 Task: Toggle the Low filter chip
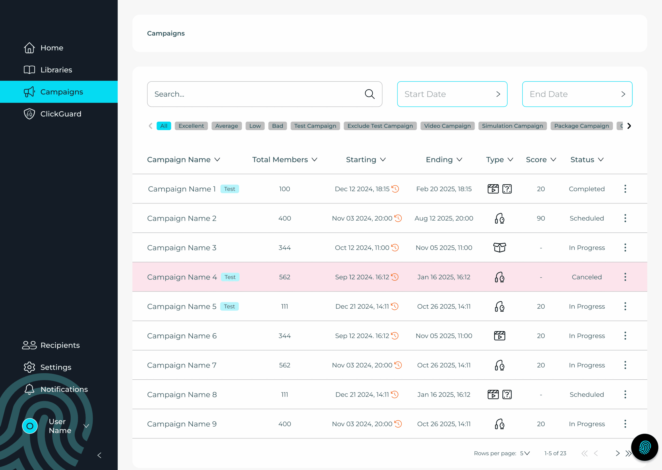click(255, 126)
